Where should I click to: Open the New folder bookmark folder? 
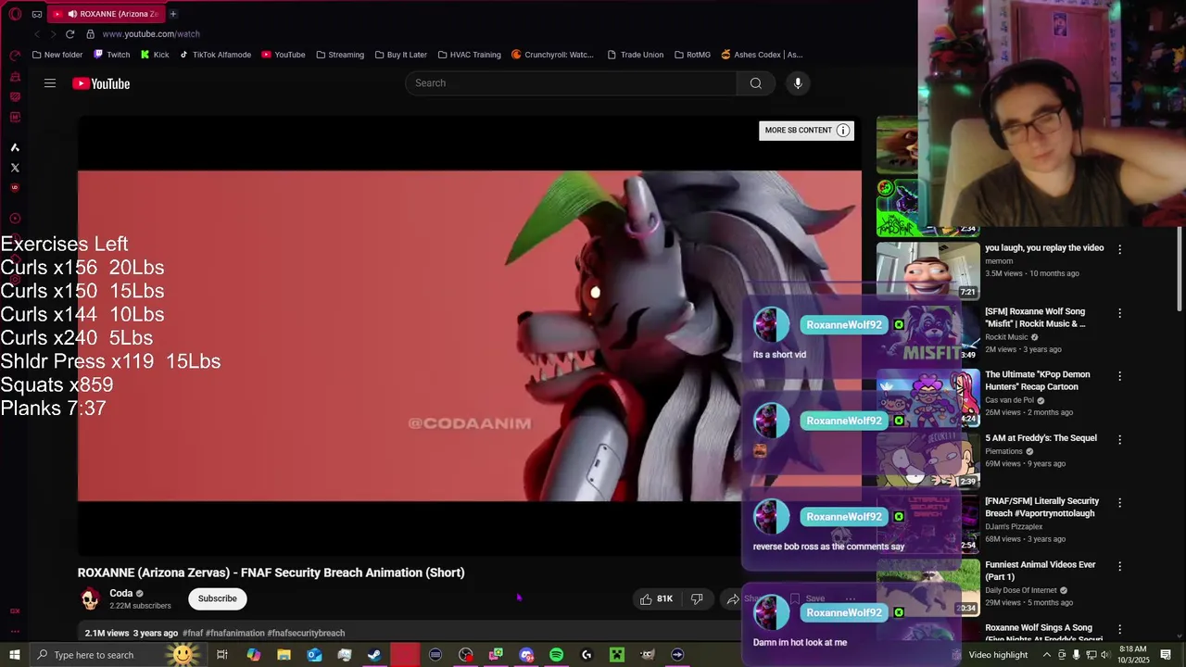57,55
